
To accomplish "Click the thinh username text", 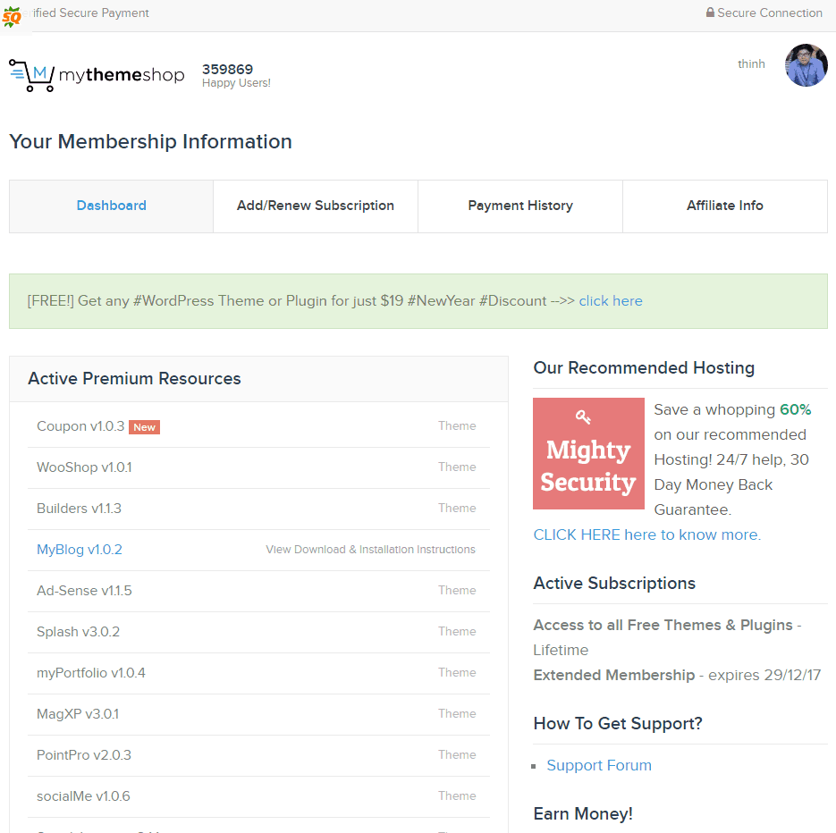I will pos(751,64).
